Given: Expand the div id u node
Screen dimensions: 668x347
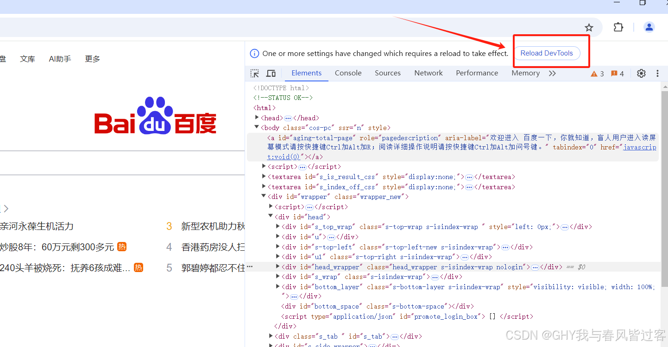Looking at the screenshot, I should (x=278, y=236).
